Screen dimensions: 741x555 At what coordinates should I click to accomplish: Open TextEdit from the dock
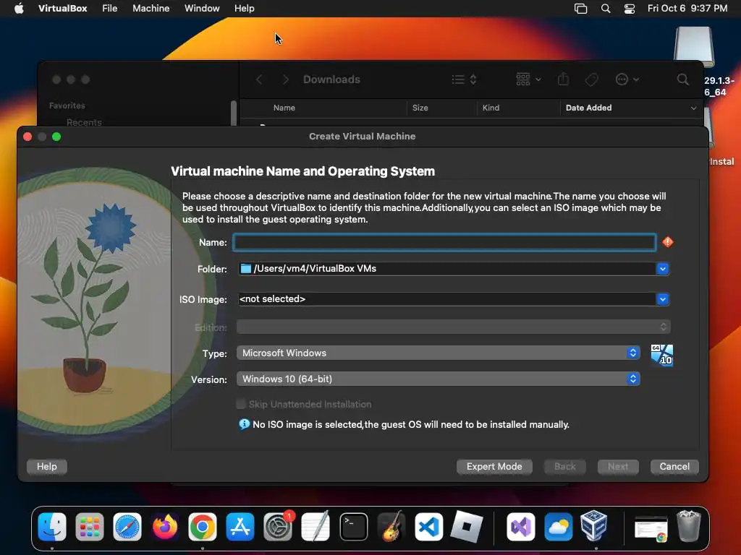click(316, 527)
